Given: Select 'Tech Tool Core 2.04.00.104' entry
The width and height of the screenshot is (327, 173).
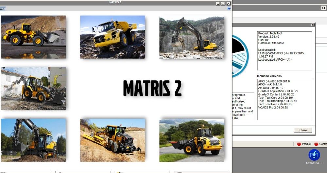Looking at the screenshot, I should tap(276, 98).
